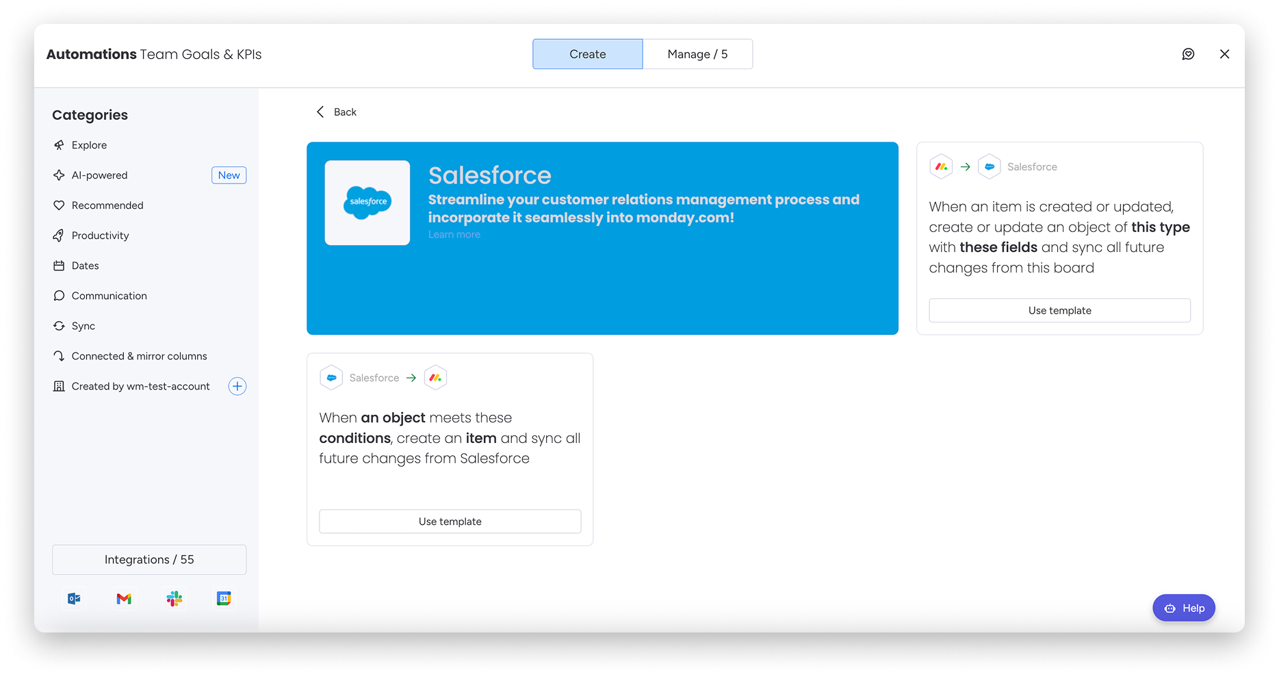Select the Gmail integration icon

tap(124, 598)
